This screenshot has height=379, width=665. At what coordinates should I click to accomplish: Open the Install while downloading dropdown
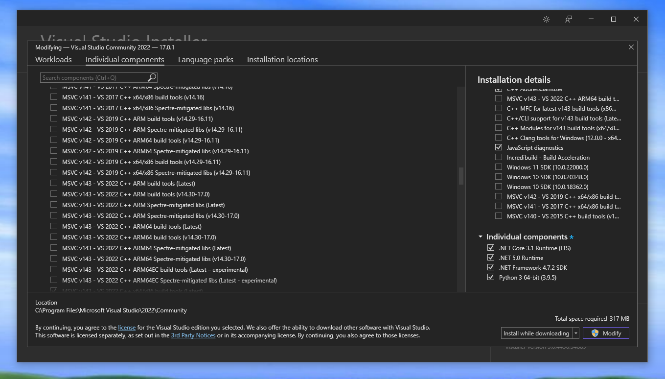coord(574,333)
